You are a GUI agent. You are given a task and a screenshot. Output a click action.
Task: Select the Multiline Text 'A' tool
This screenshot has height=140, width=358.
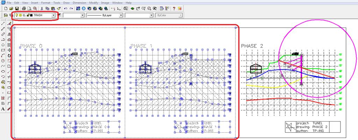click(x=3, y=109)
